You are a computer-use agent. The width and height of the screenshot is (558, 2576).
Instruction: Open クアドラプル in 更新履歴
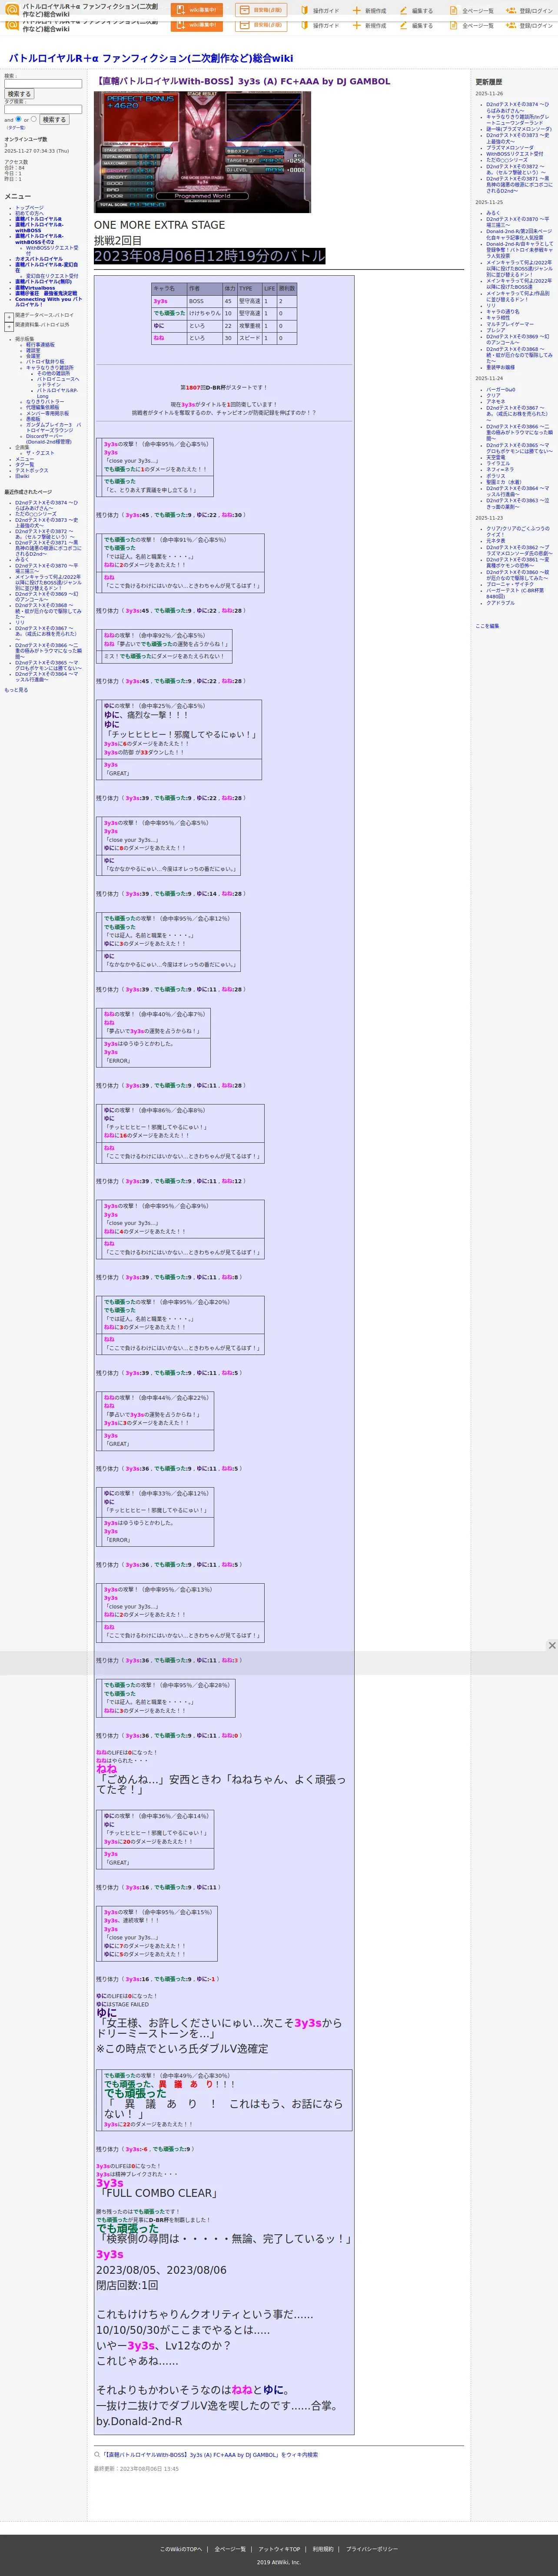tap(501, 603)
